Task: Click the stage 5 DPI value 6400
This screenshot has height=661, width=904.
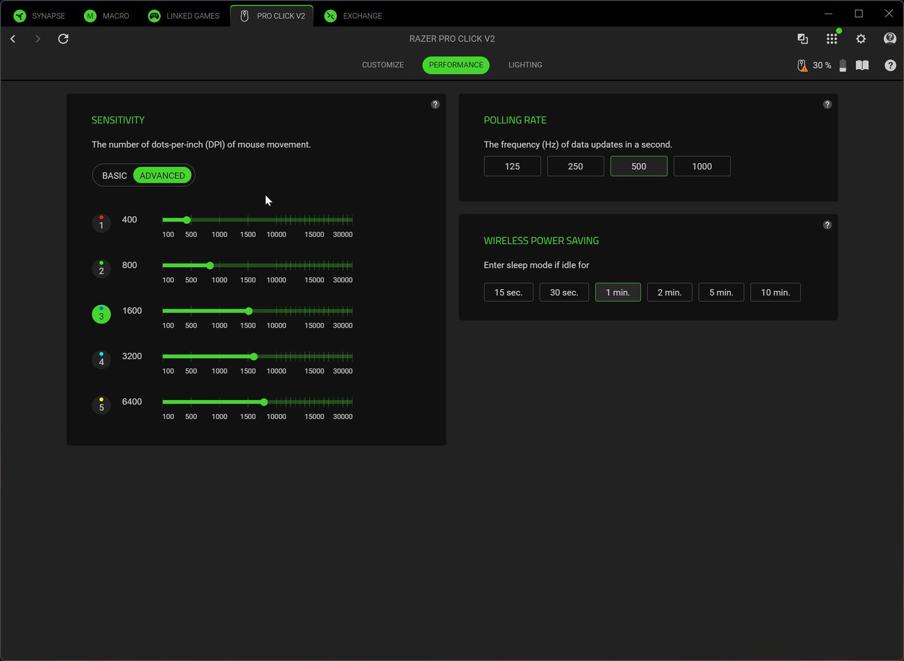Action: click(132, 402)
